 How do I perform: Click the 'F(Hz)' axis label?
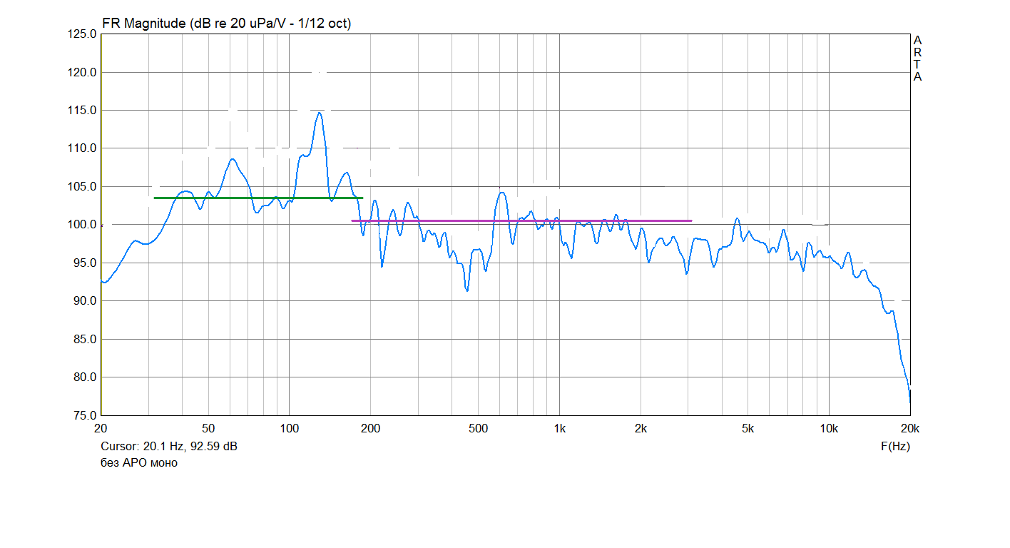(x=895, y=447)
